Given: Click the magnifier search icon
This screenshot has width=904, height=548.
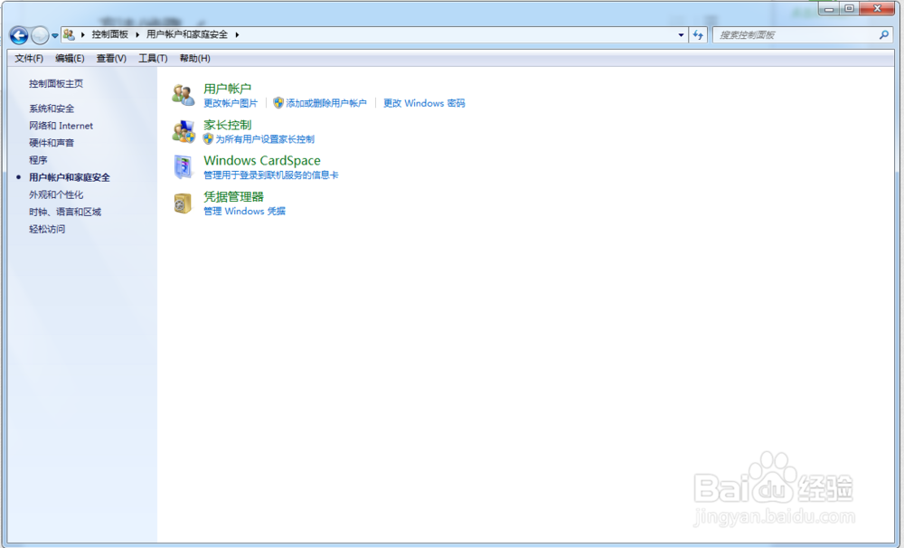Looking at the screenshot, I should 884,35.
